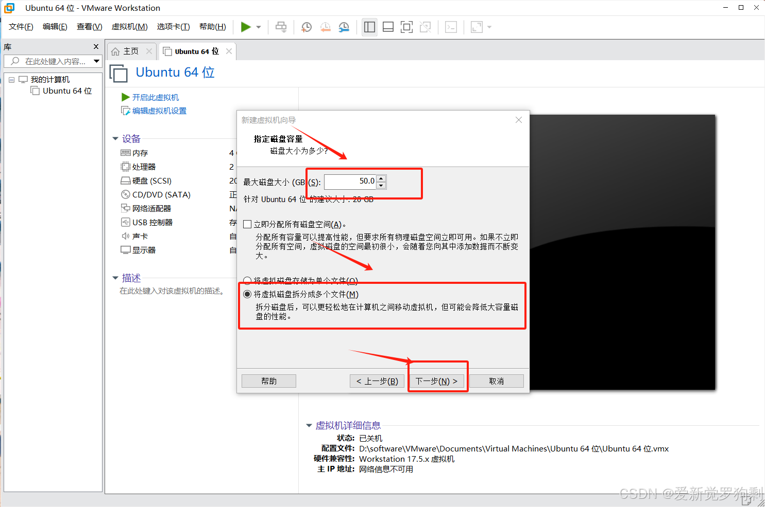765x507 pixels.
Task: Select 将虚拟磁盘拆分成多个文件 radio button
Action: point(248,294)
